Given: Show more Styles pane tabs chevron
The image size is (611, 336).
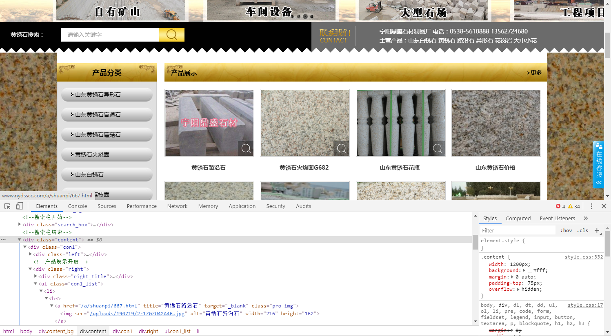Looking at the screenshot, I should (586, 218).
